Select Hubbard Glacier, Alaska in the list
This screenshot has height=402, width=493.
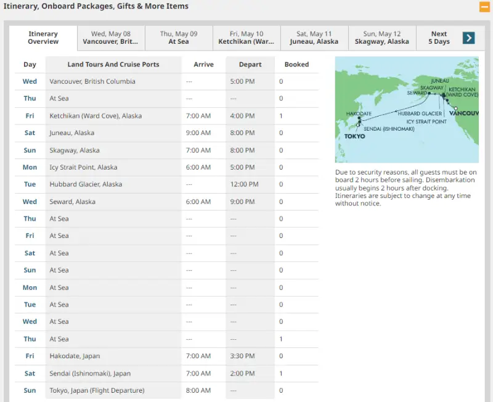coord(86,184)
